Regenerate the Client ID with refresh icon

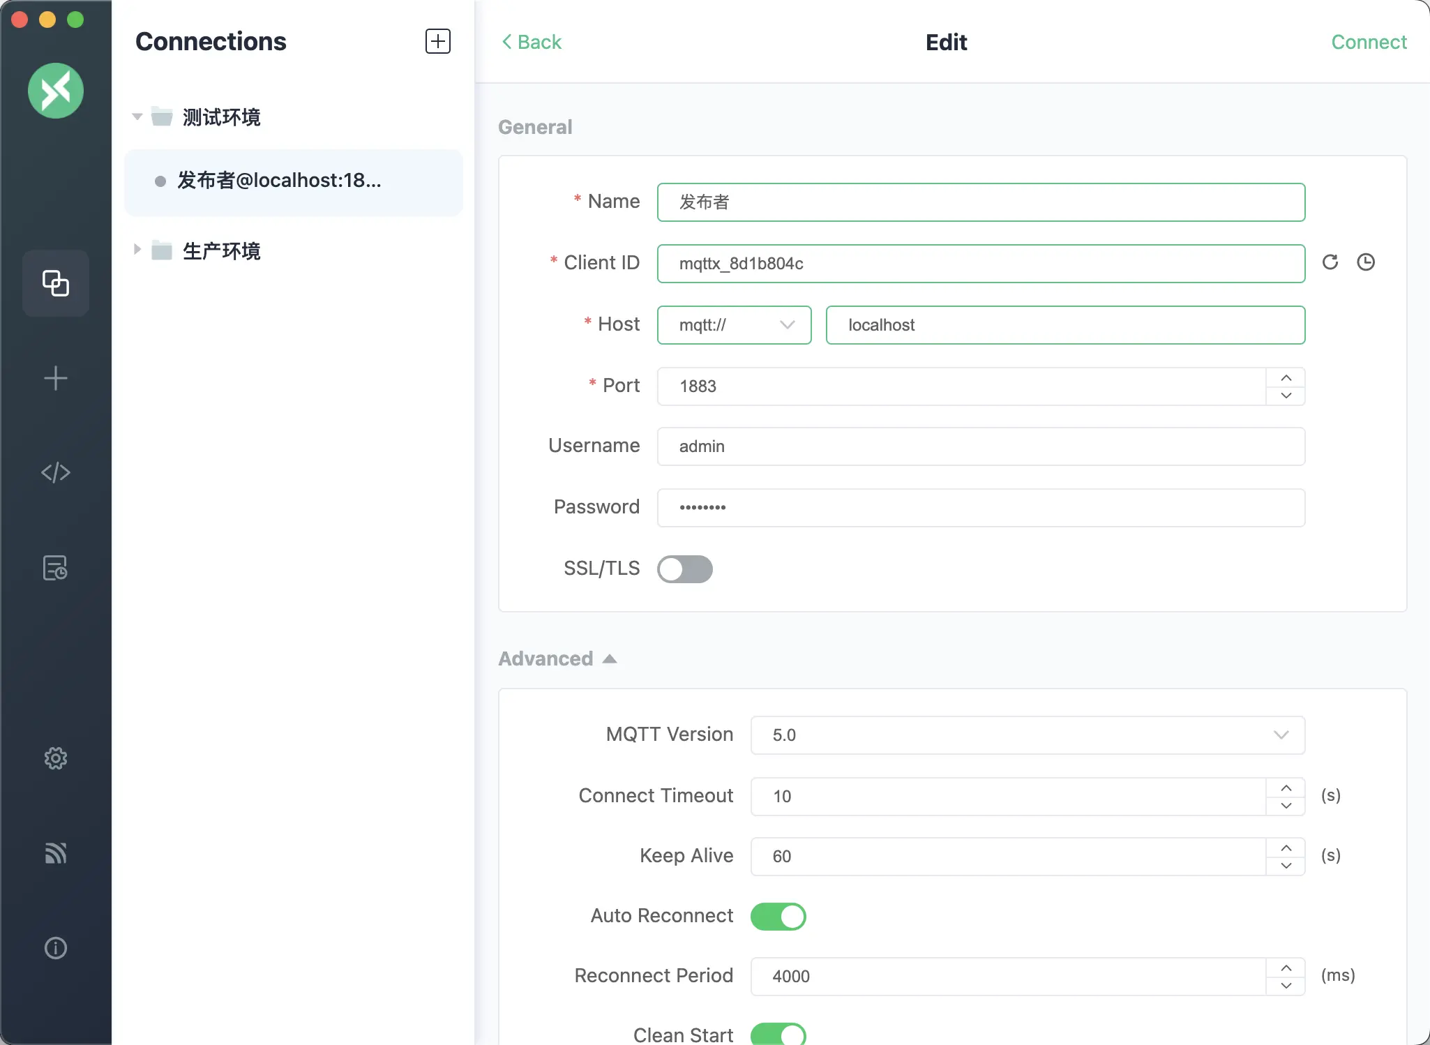[1330, 262]
